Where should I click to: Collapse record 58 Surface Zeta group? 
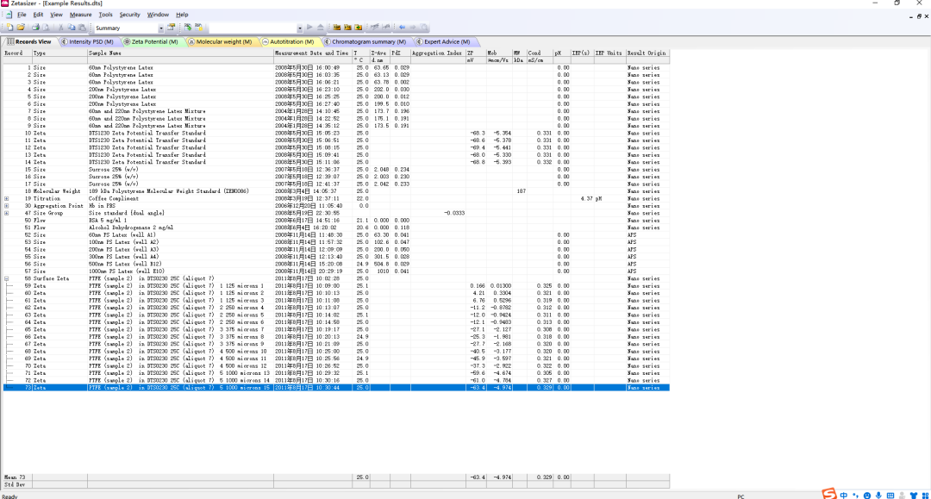(7, 278)
